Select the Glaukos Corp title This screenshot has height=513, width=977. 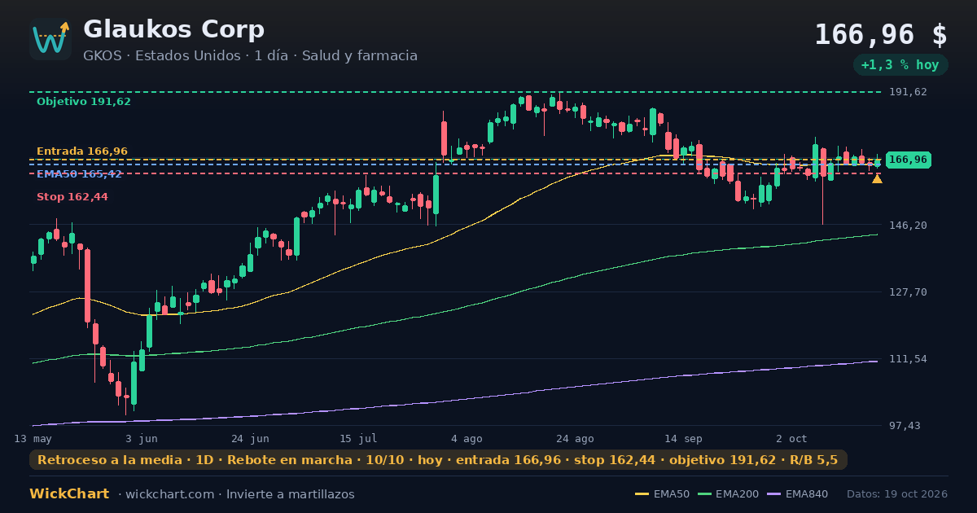click(173, 29)
